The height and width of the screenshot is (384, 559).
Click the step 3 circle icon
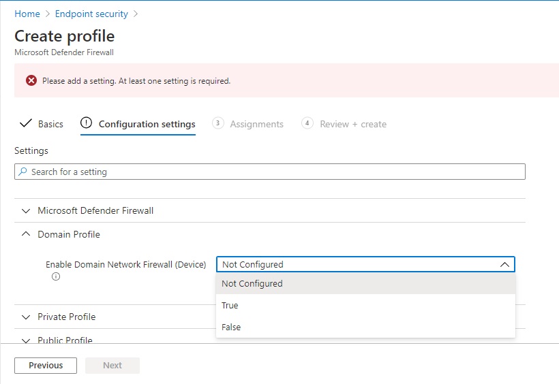tap(217, 123)
